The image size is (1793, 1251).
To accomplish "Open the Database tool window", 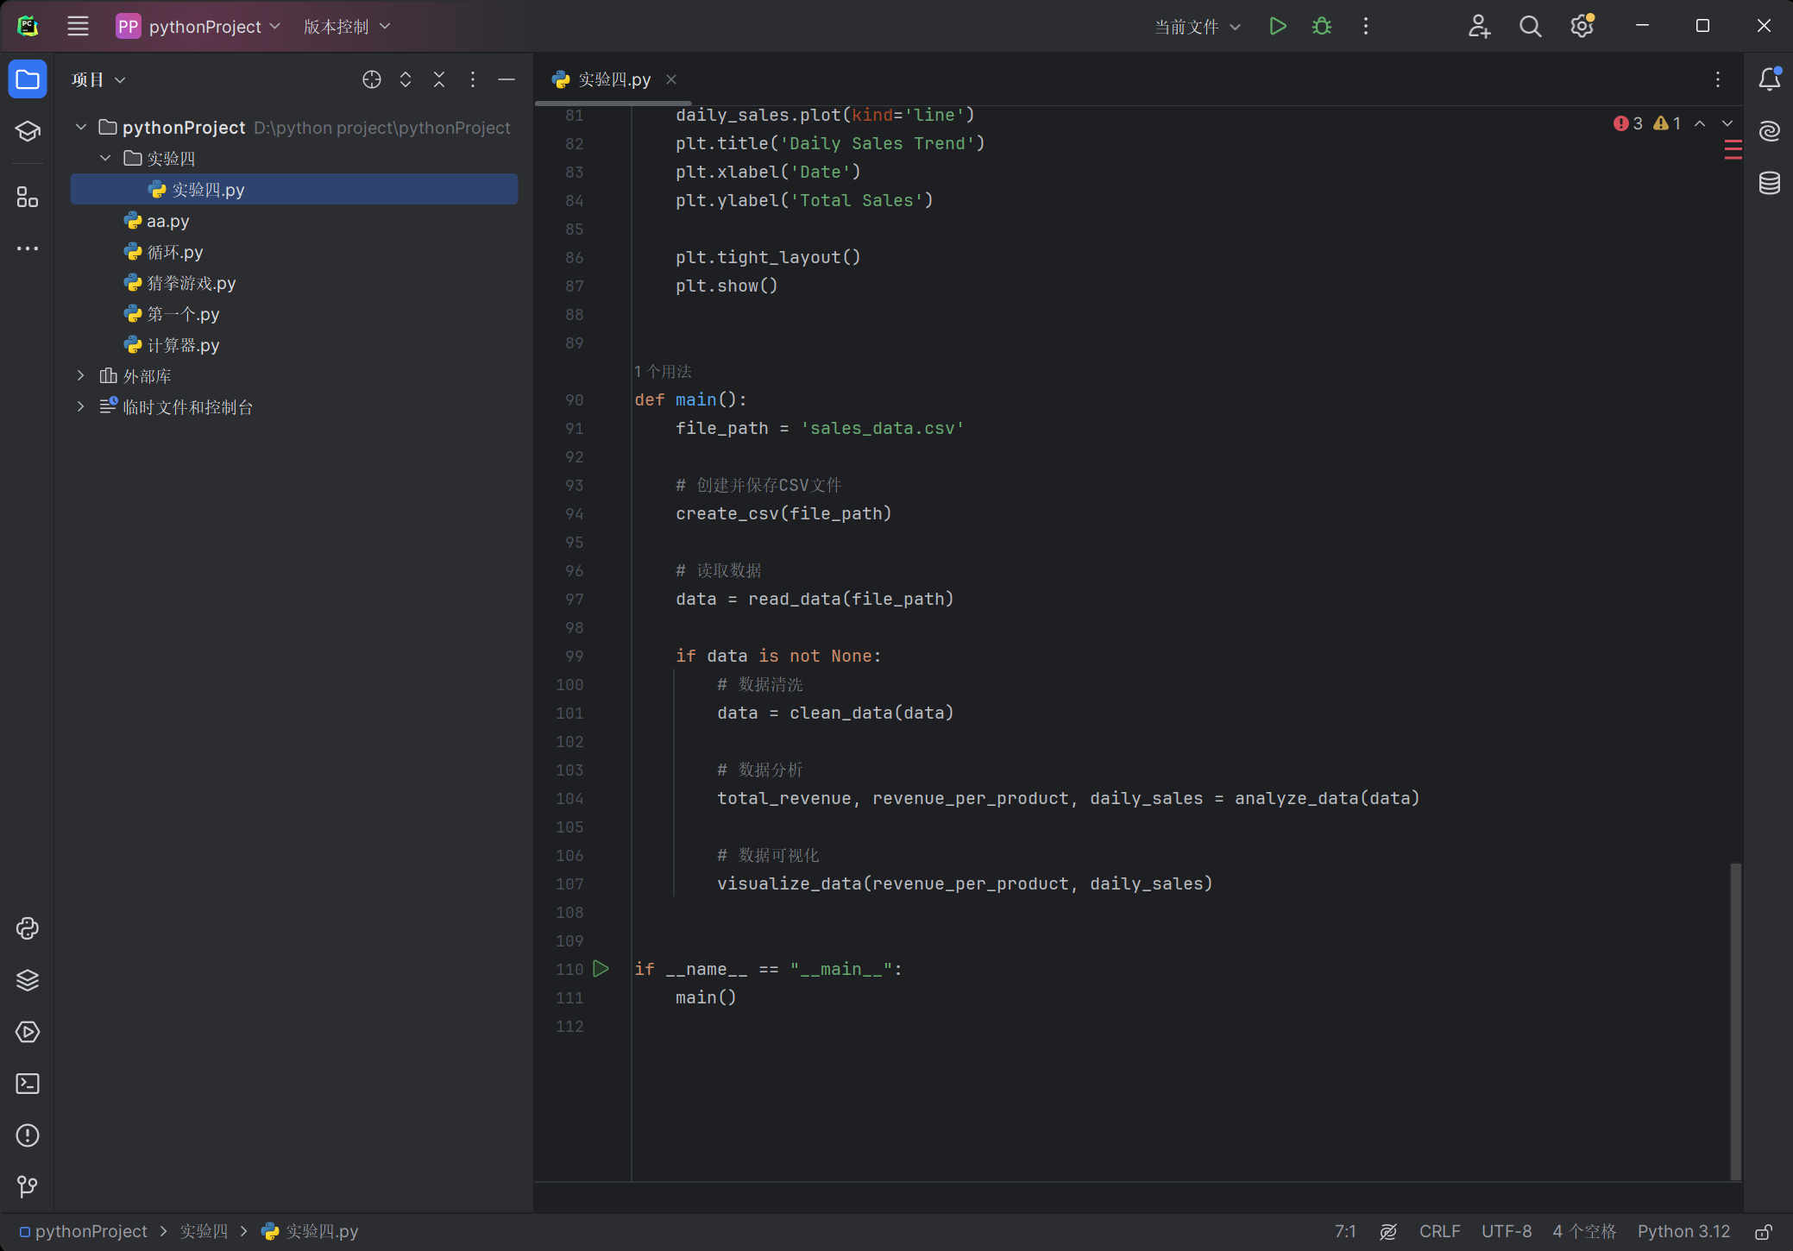I will coord(1770,183).
